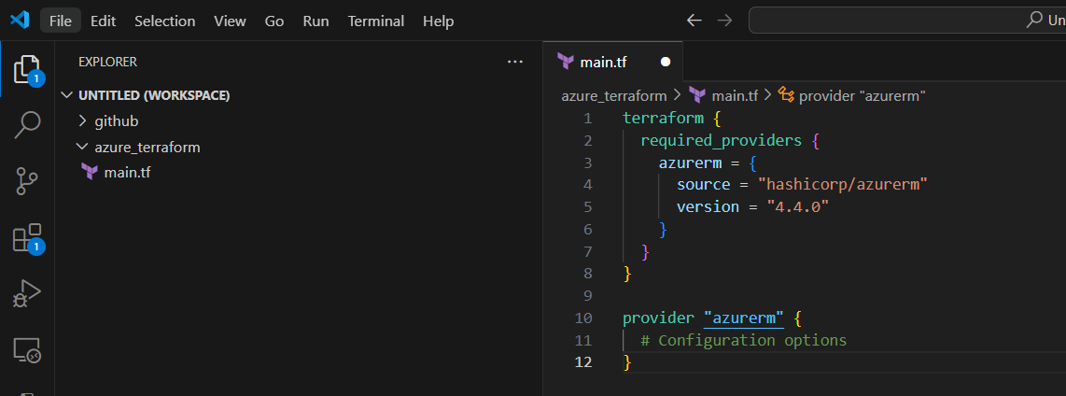Click line number 1 in gutter
The width and height of the screenshot is (1066, 396).
[x=587, y=119]
